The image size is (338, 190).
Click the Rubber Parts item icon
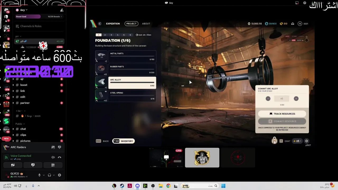coord(101,70)
